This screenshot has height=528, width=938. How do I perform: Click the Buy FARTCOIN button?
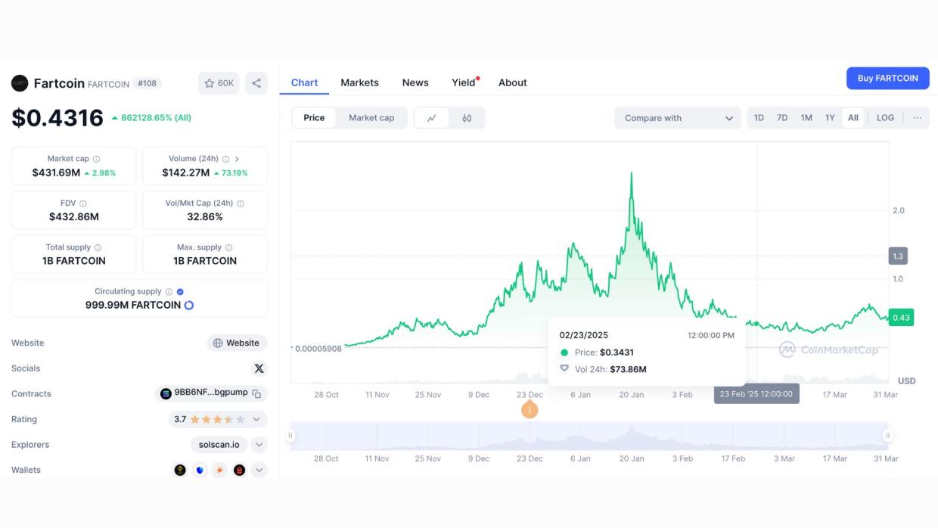pos(888,78)
